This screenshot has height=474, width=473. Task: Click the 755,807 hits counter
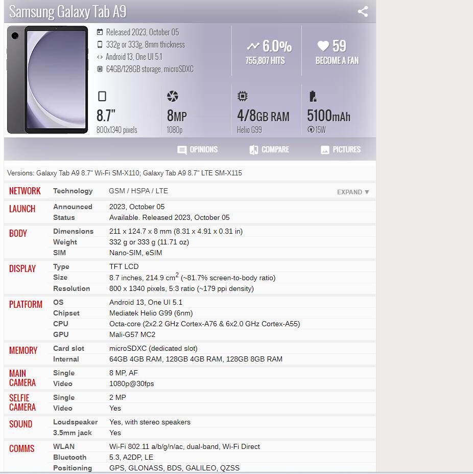pyautogui.click(x=265, y=61)
